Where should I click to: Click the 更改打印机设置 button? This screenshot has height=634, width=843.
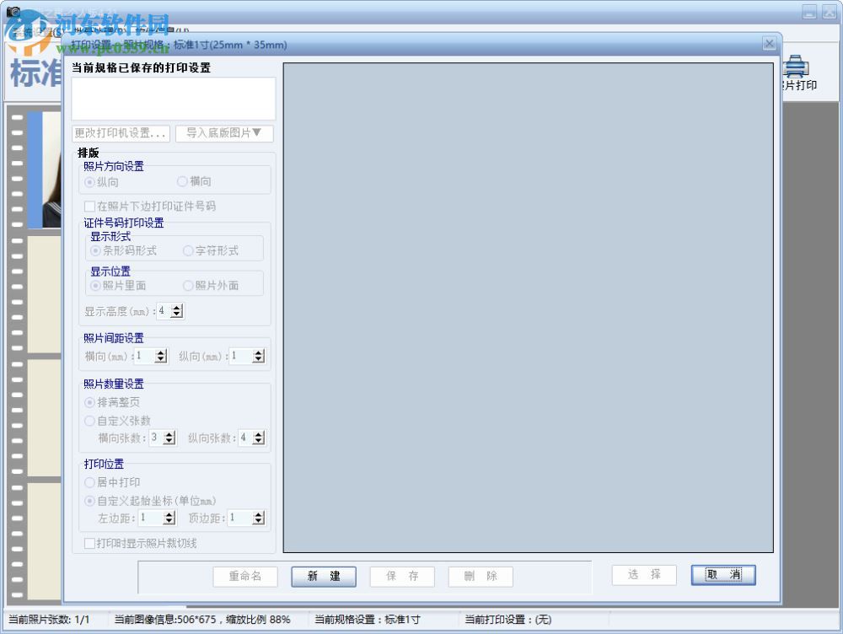point(121,133)
